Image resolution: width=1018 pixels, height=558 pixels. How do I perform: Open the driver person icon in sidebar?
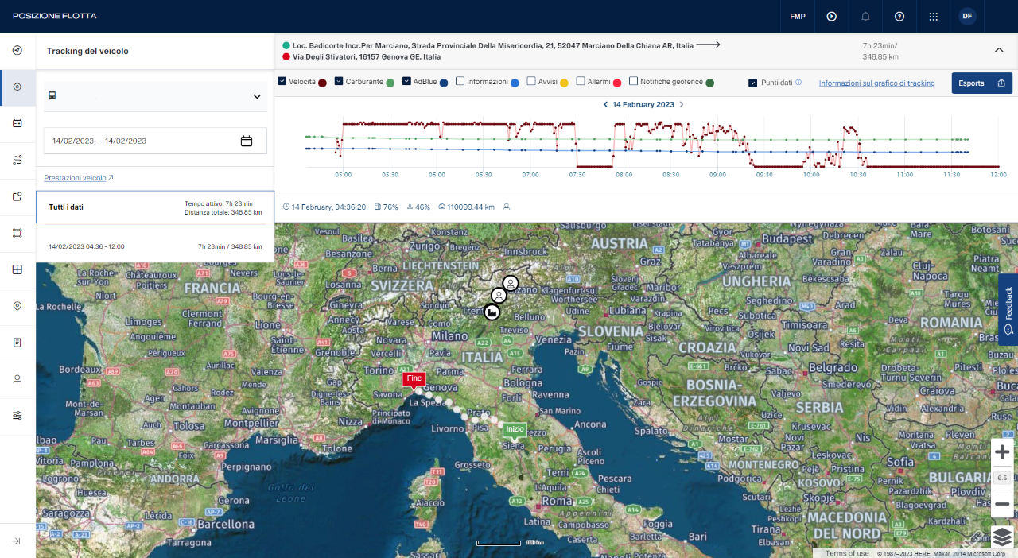click(17, 379)
